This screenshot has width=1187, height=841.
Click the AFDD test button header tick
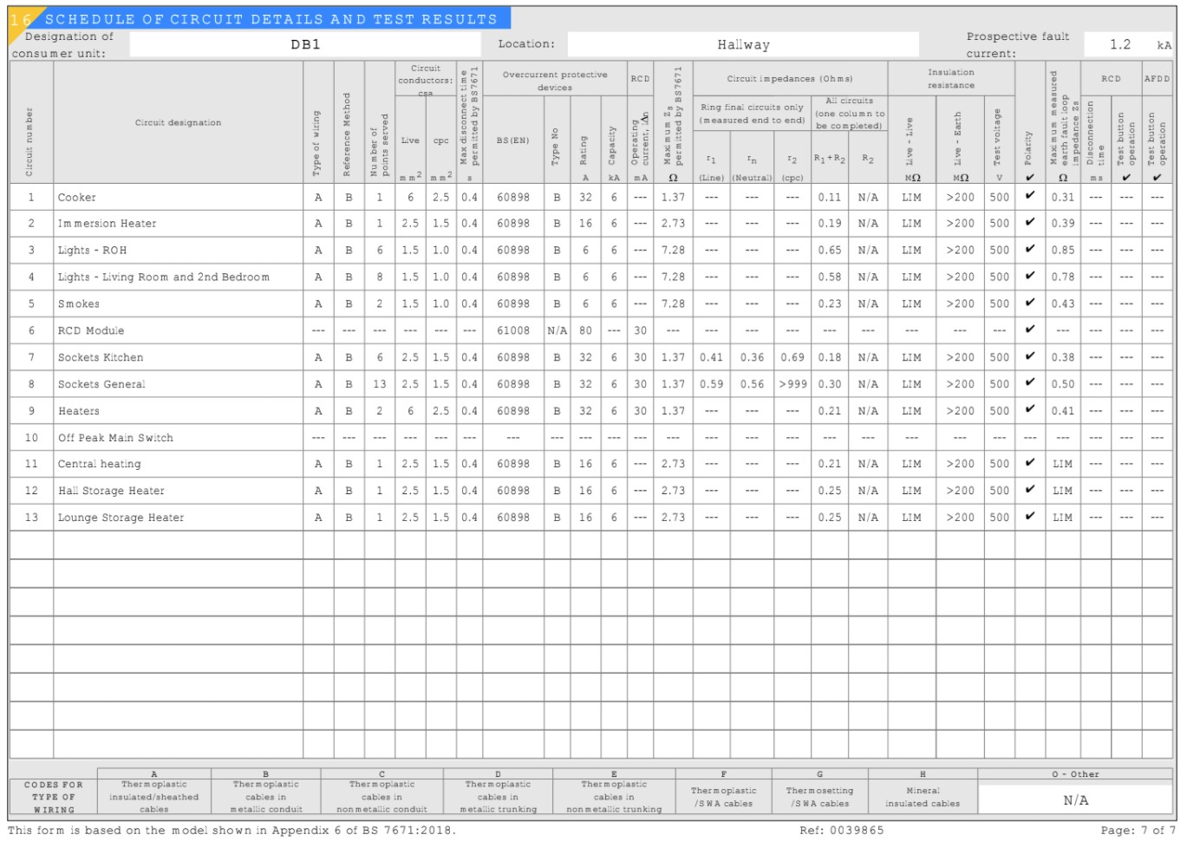point(1157,178)
